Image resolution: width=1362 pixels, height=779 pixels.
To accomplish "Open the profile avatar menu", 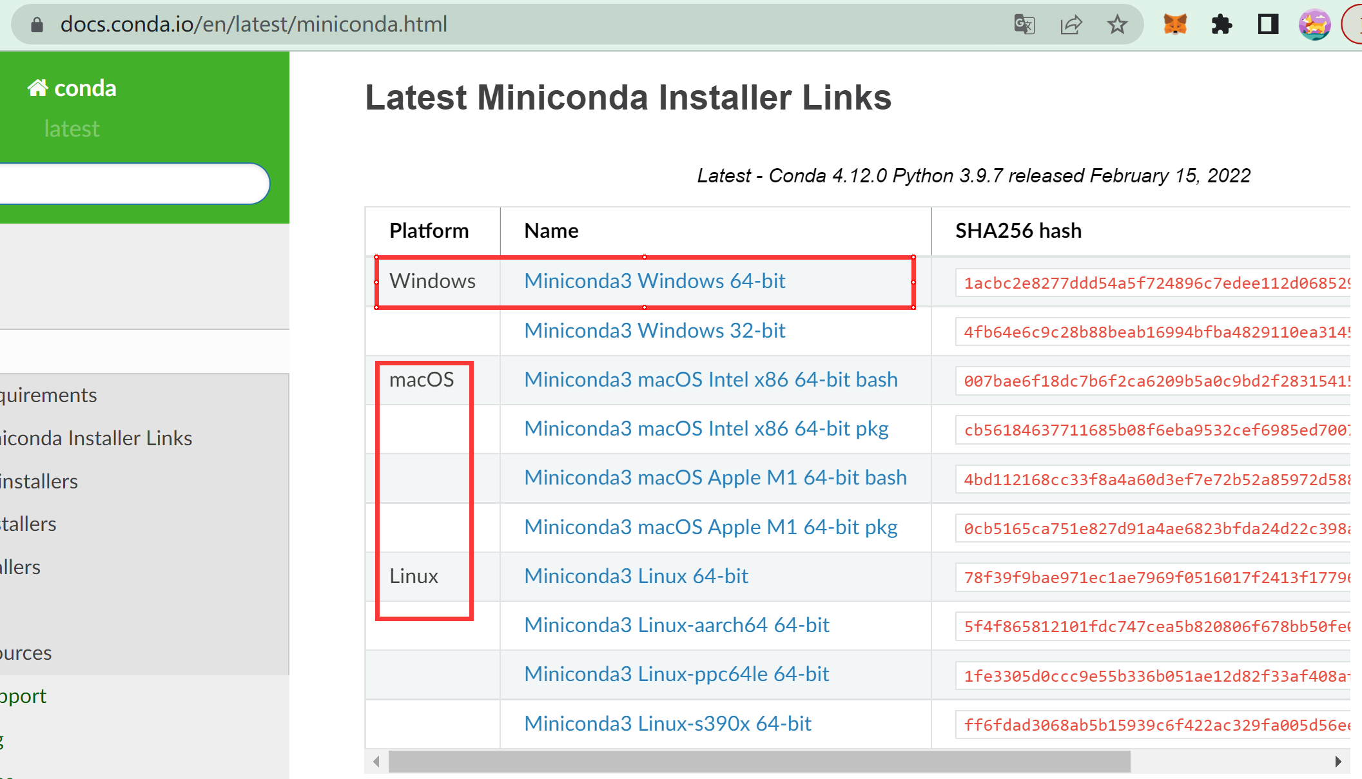I will 1314,24.
